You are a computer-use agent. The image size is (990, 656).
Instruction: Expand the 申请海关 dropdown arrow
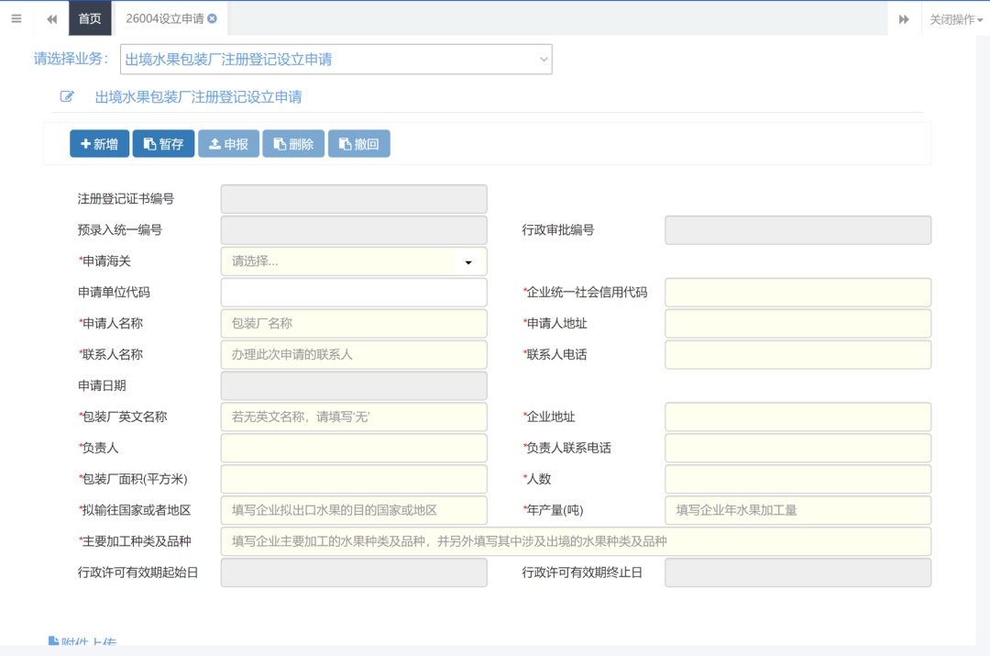[x=468, y=262]
